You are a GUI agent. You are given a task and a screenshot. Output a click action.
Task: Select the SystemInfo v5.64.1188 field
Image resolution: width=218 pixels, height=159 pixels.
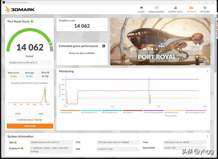click(x=184, y=148)
